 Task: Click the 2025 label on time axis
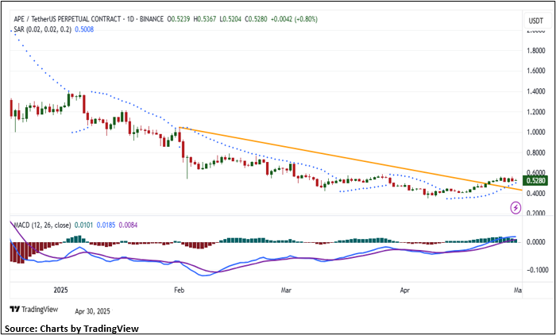click(x=60, y=291)
